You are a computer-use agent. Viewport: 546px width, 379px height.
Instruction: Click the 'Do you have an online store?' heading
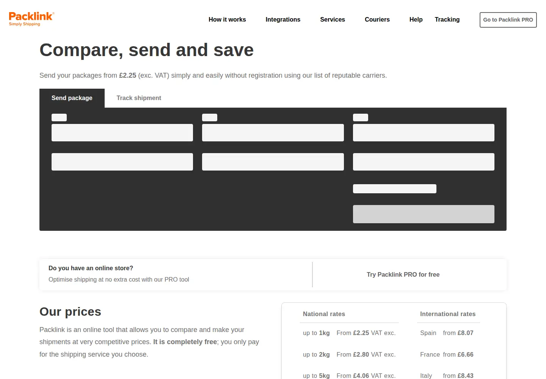91,268
